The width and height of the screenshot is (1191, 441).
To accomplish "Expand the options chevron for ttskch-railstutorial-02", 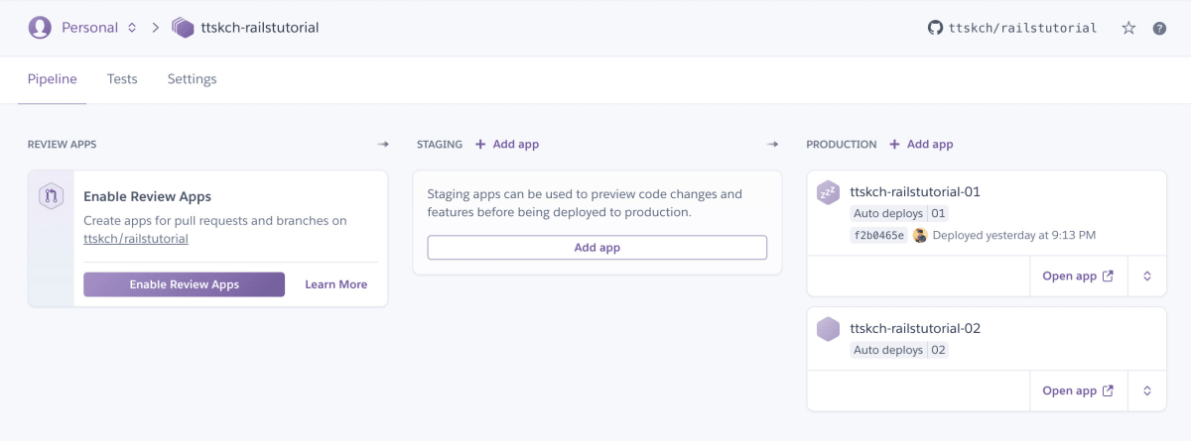I will pos(1146,390).
